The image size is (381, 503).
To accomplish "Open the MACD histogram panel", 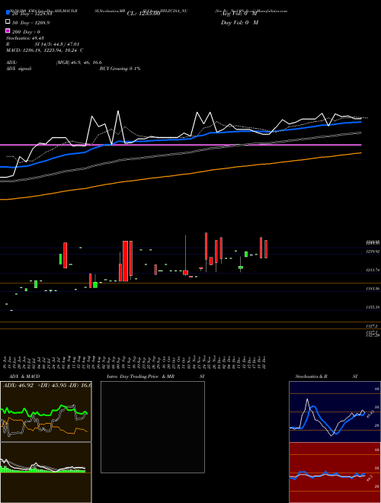I will tap(46, 473).
